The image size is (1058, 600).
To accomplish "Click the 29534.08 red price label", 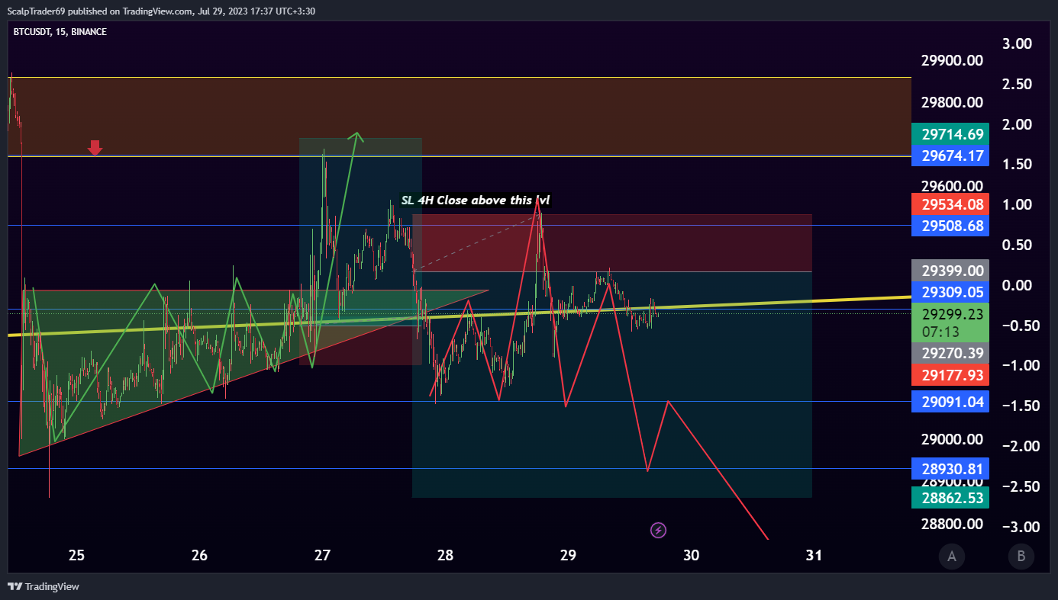I will [950, 204].
